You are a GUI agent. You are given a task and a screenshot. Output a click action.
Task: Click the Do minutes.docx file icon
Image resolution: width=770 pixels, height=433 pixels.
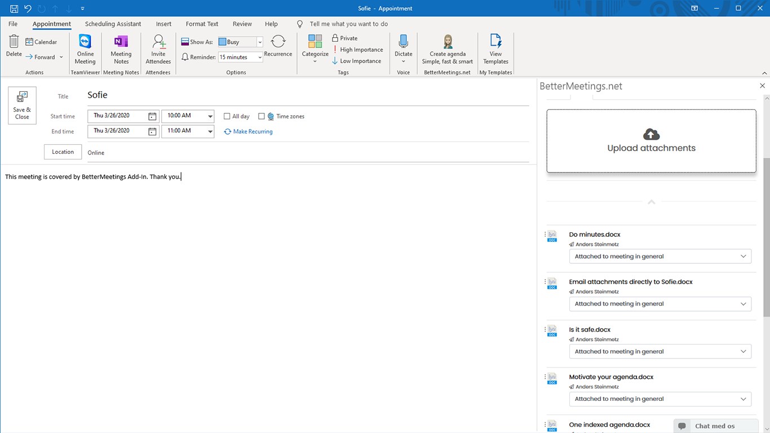coord(552,236)
